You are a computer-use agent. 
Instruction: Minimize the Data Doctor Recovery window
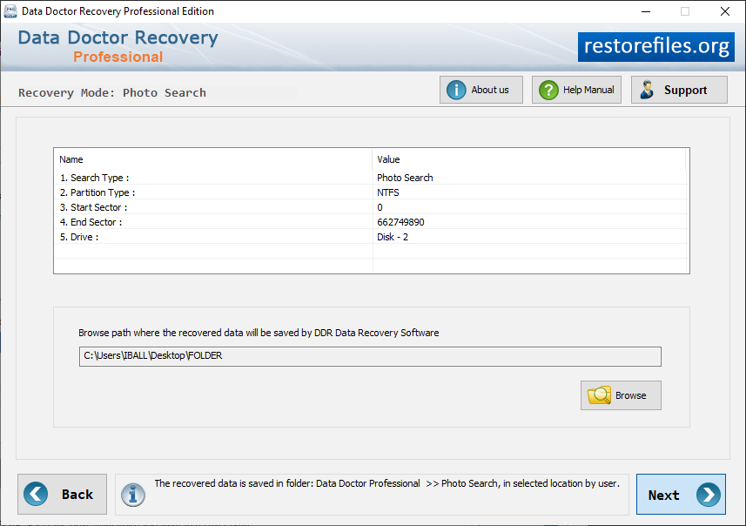(646, 11)
